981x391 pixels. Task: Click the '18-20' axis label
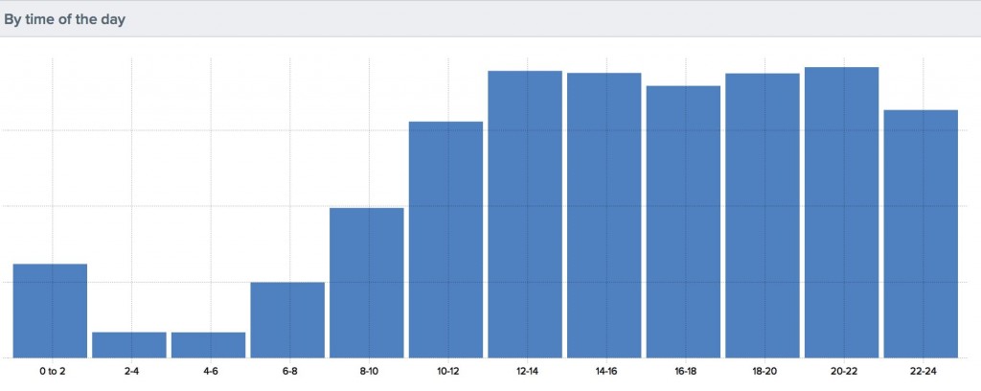[764, 372]
